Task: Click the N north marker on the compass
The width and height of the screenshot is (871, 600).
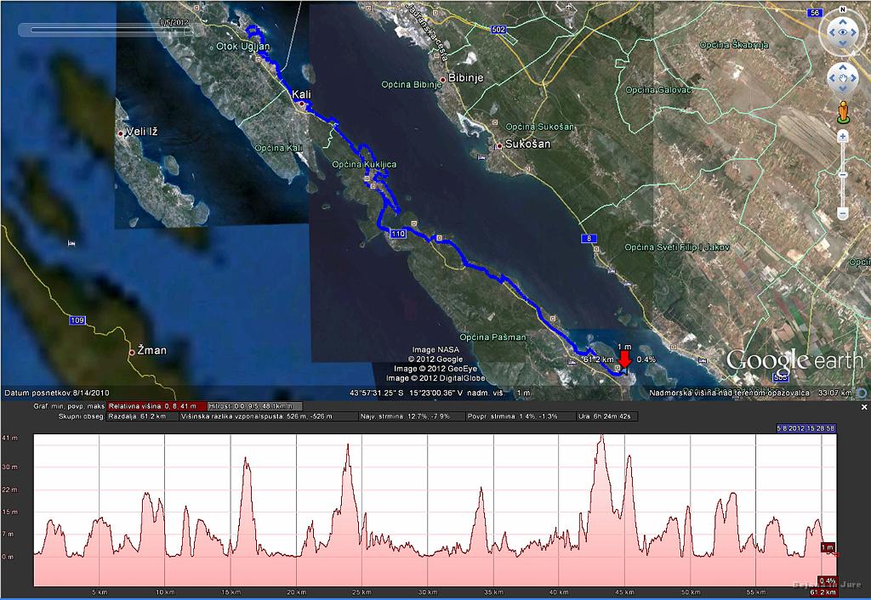Action: (x=843, y=9)
